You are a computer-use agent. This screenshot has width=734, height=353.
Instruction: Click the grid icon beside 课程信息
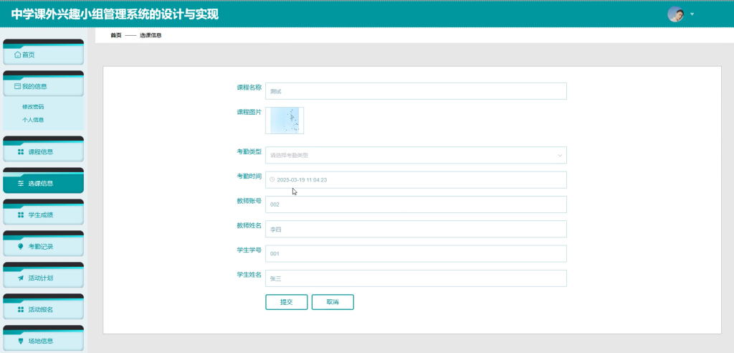pyautogui.click(x=21, y=152)
